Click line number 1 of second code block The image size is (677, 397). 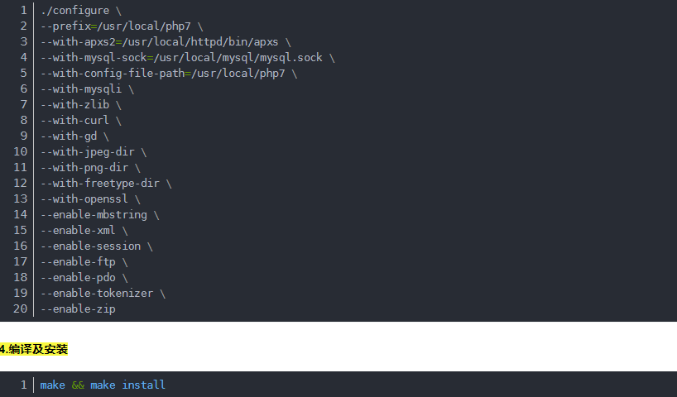(x=24, y=385)
